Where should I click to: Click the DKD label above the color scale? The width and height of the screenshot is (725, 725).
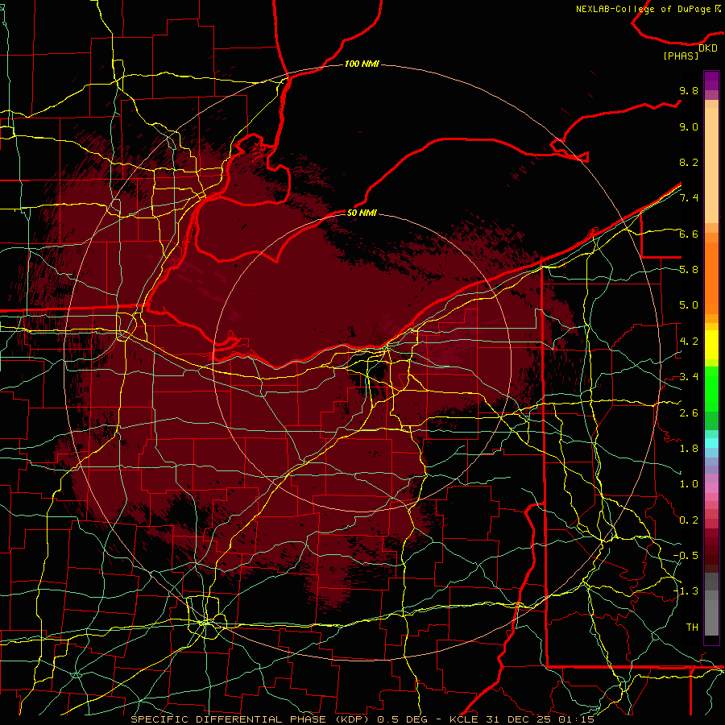(708, 48)
